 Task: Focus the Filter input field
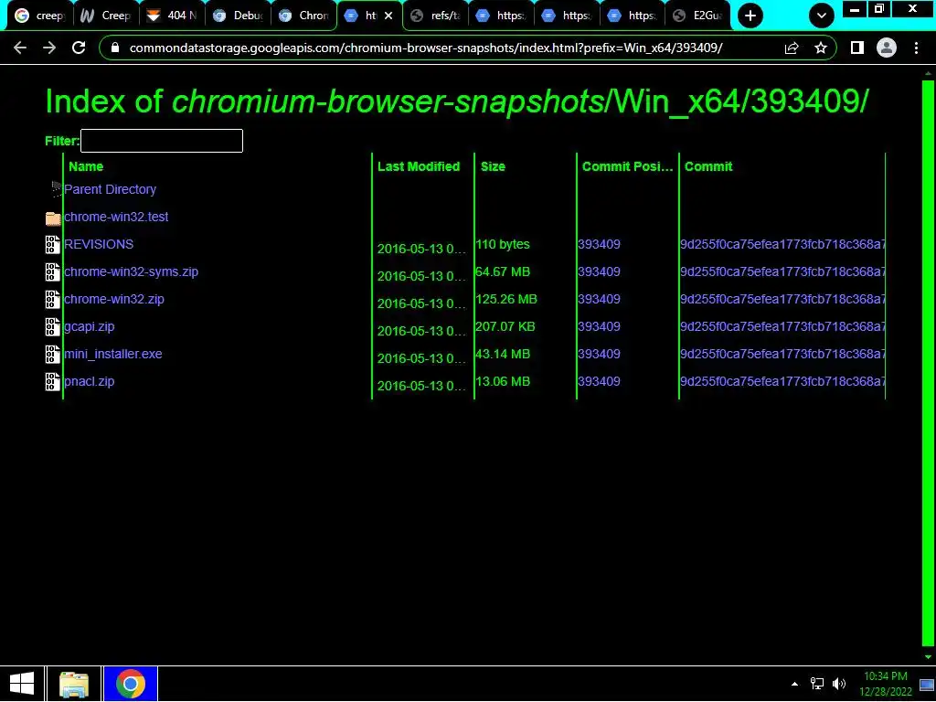(x=162, y=141)
